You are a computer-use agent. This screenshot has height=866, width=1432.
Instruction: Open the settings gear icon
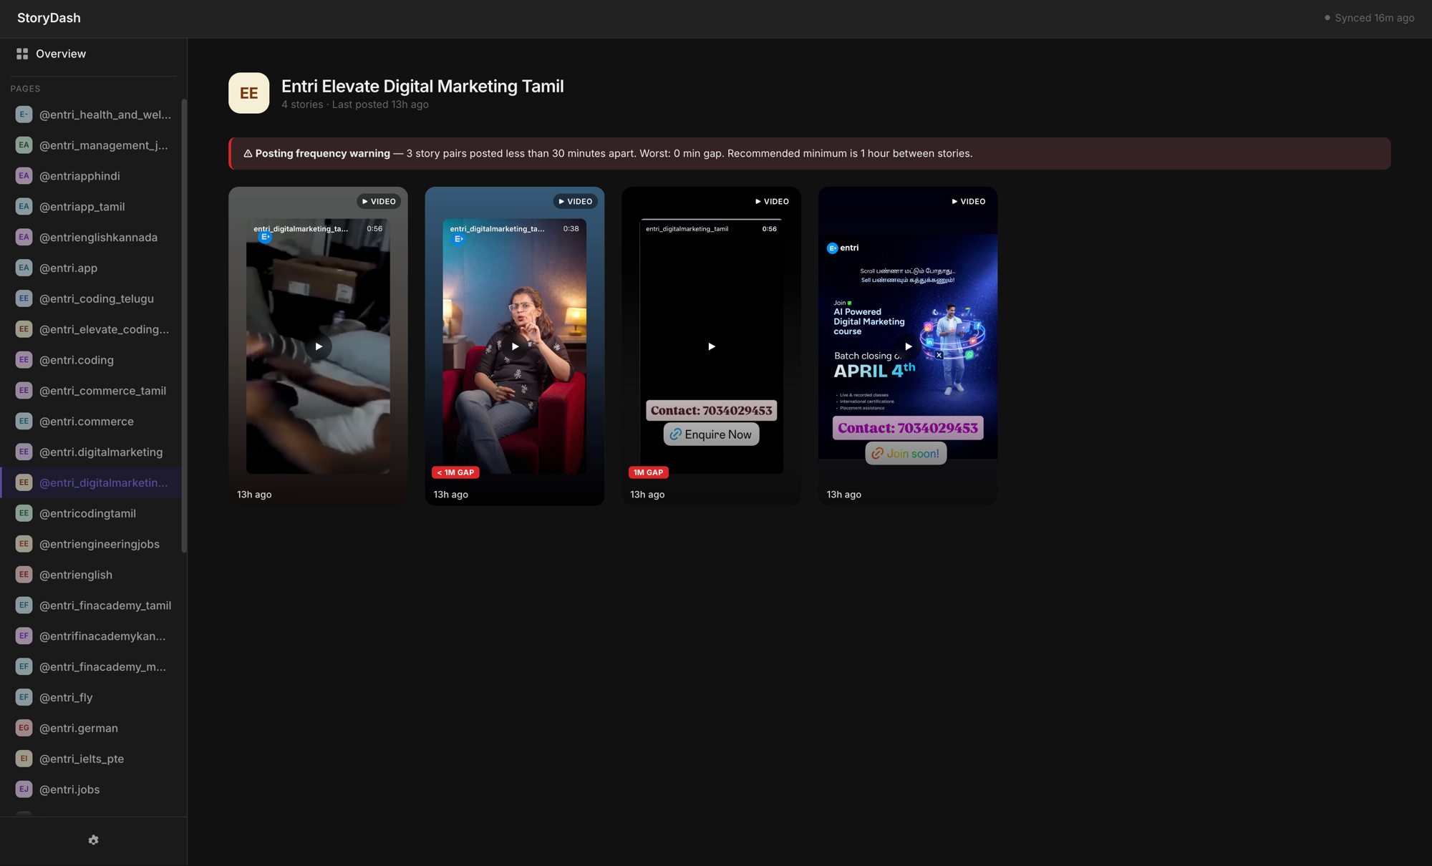pos(93,840)
